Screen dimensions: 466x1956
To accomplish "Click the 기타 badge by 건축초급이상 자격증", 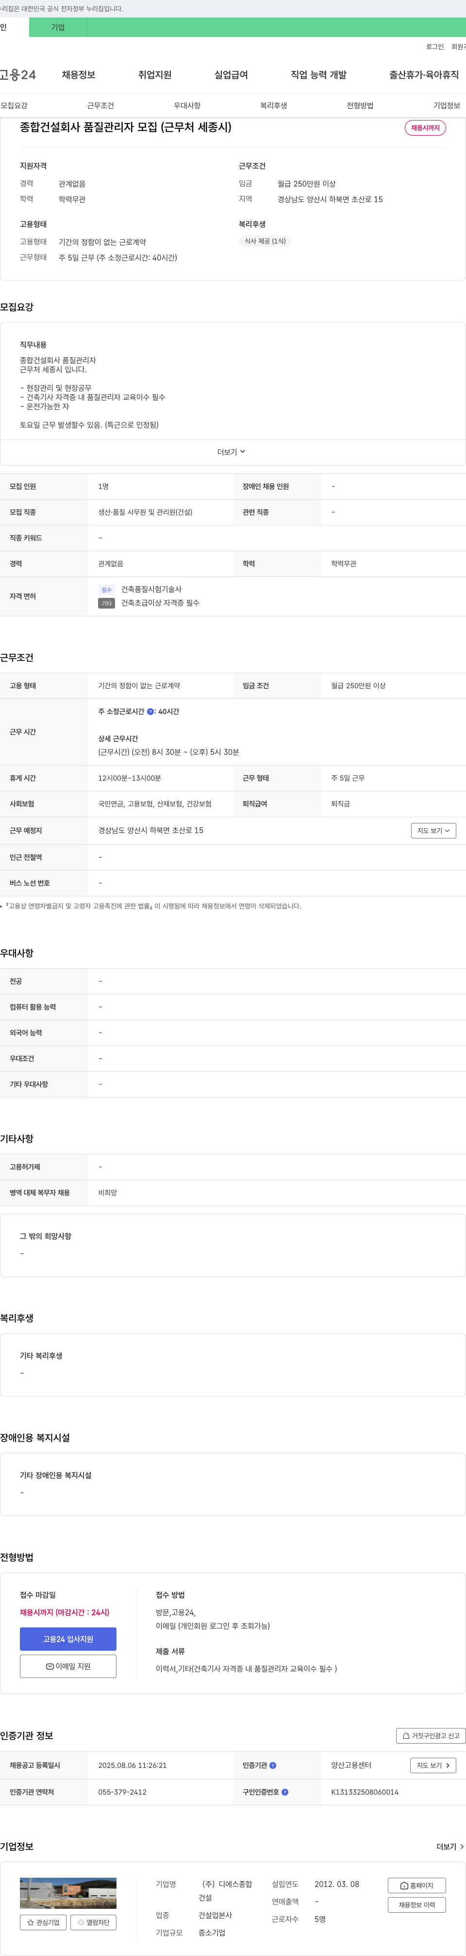I will point(106,603).
